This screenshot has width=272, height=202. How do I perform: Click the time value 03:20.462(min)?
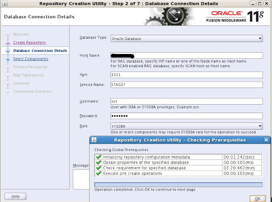239,168
